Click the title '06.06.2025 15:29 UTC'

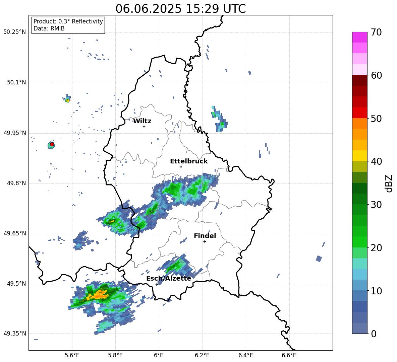point(180,9)
